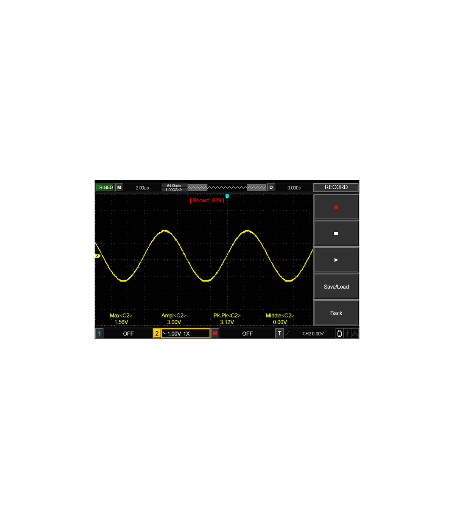
Task: Select the Middle<C2> measurement label
Action: click(x=280, y=315)
